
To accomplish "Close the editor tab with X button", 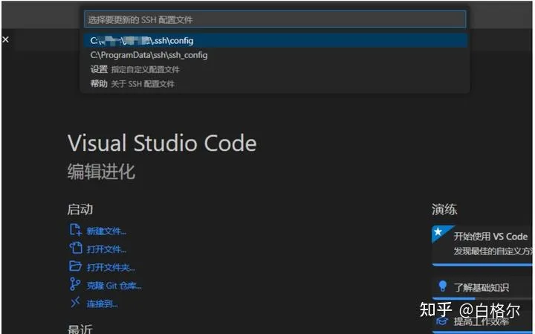I will click(x=5, y=39).
